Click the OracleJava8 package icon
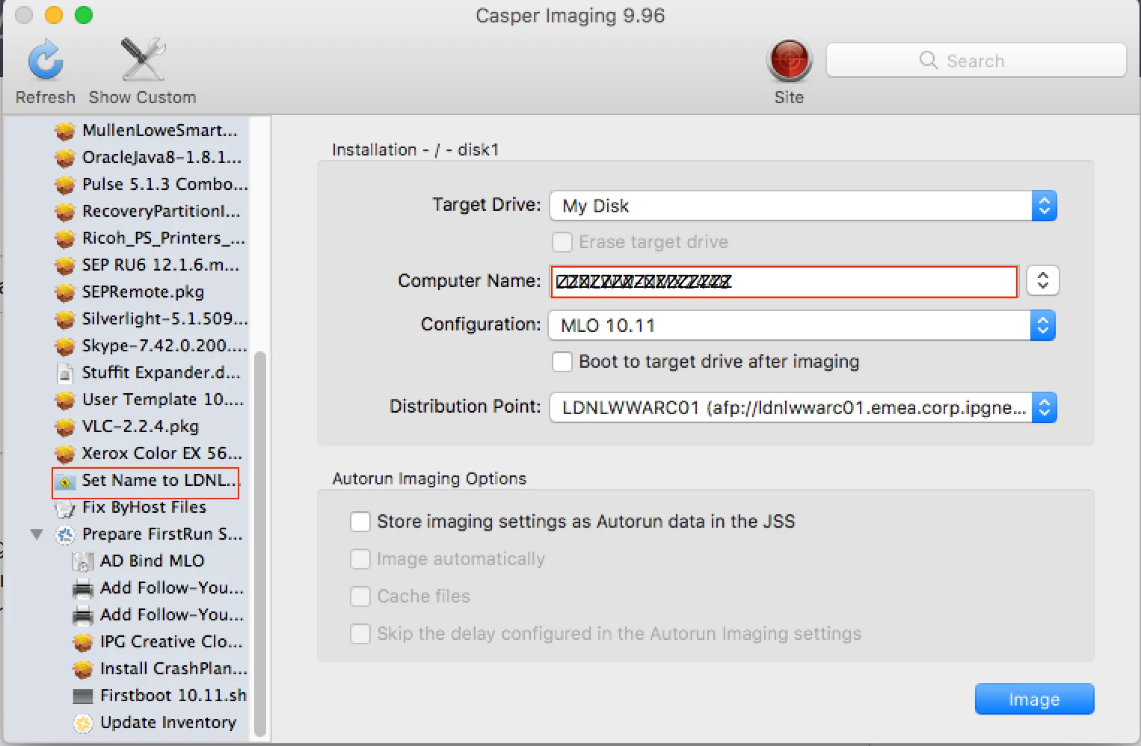The width and height of the screenshot is (1141, 746). coord(65,158)
